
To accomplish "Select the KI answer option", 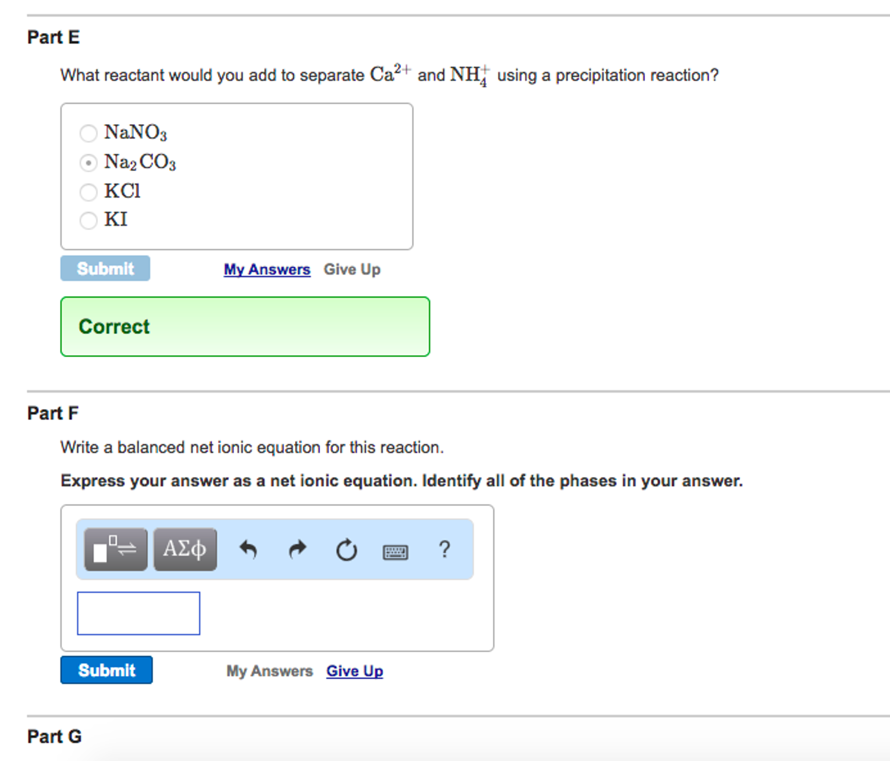I will [89, 220].
